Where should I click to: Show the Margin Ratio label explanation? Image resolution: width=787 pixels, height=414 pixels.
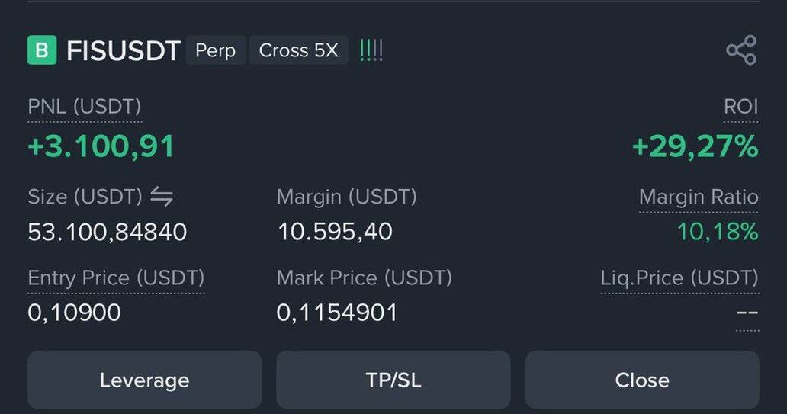click(699, 197)
